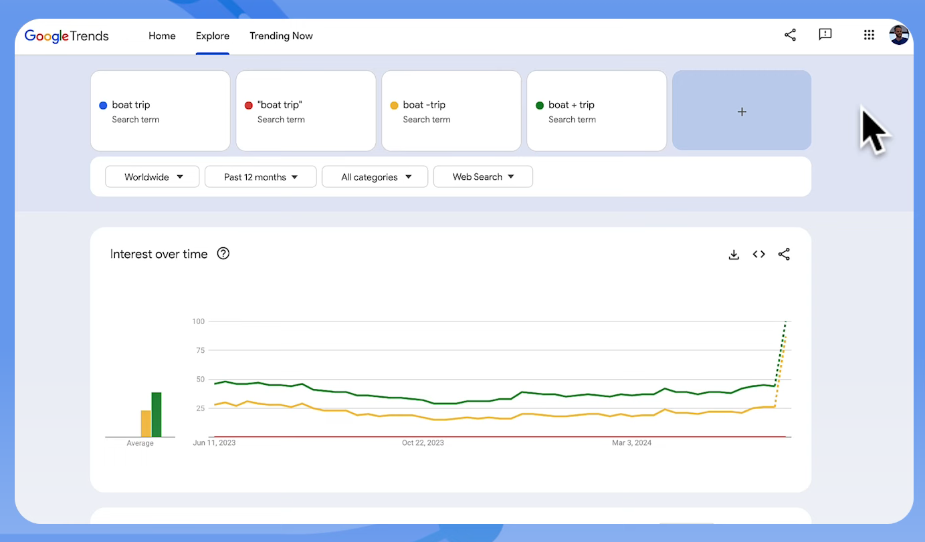Viewport: 925px width, 542px height.
Task: Click the Interest over time help icon
Action: (223, 253)
